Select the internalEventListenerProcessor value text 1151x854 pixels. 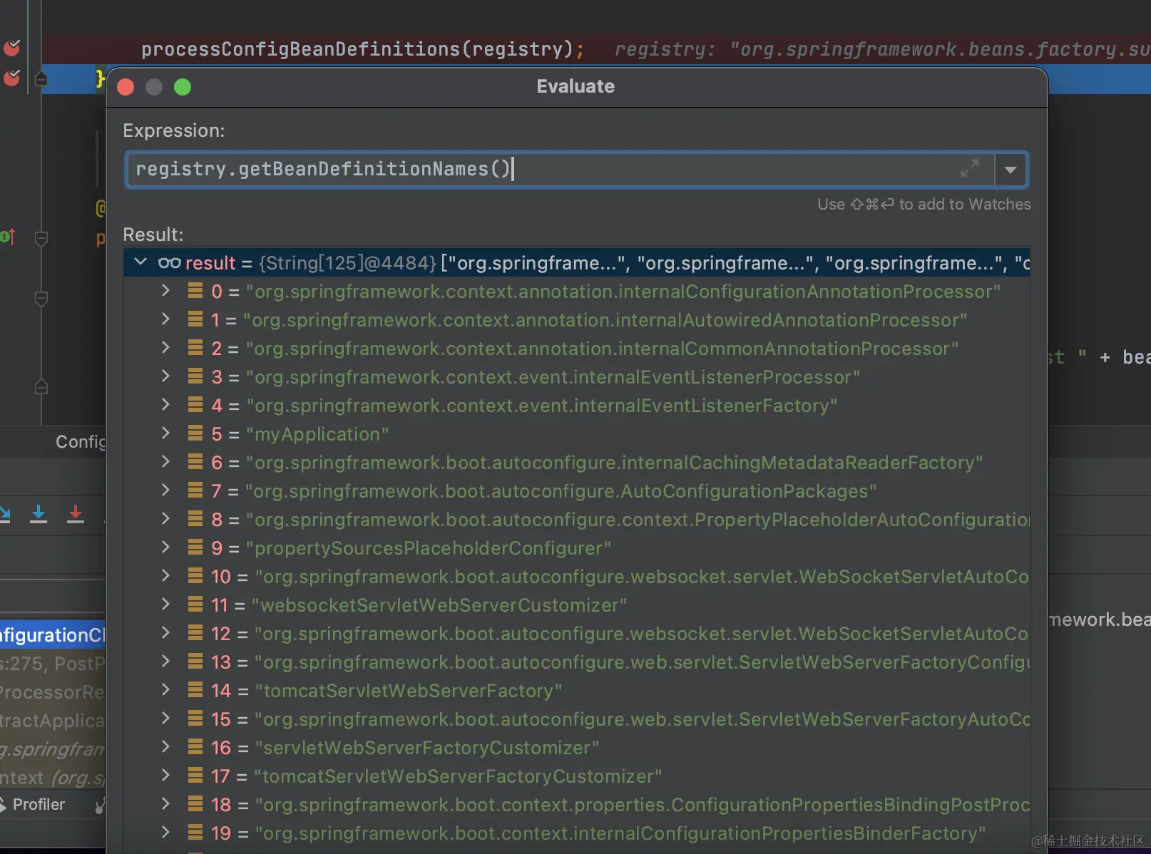click(x=553, y=377)
